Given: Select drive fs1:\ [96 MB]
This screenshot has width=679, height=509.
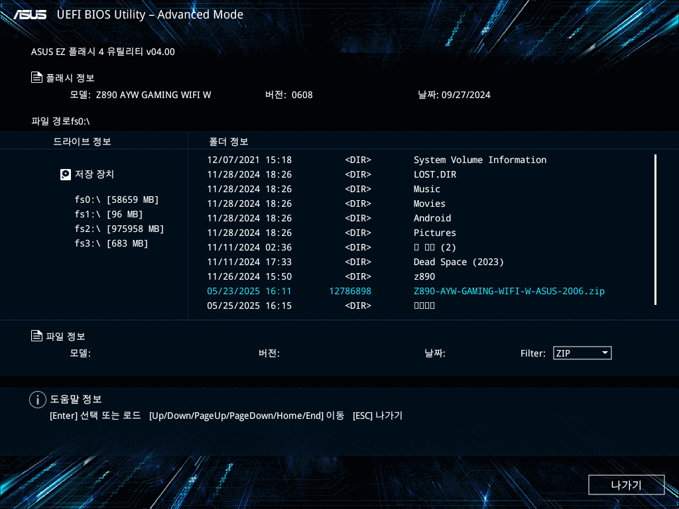Looking at the screenshot, I should [108, 214].
